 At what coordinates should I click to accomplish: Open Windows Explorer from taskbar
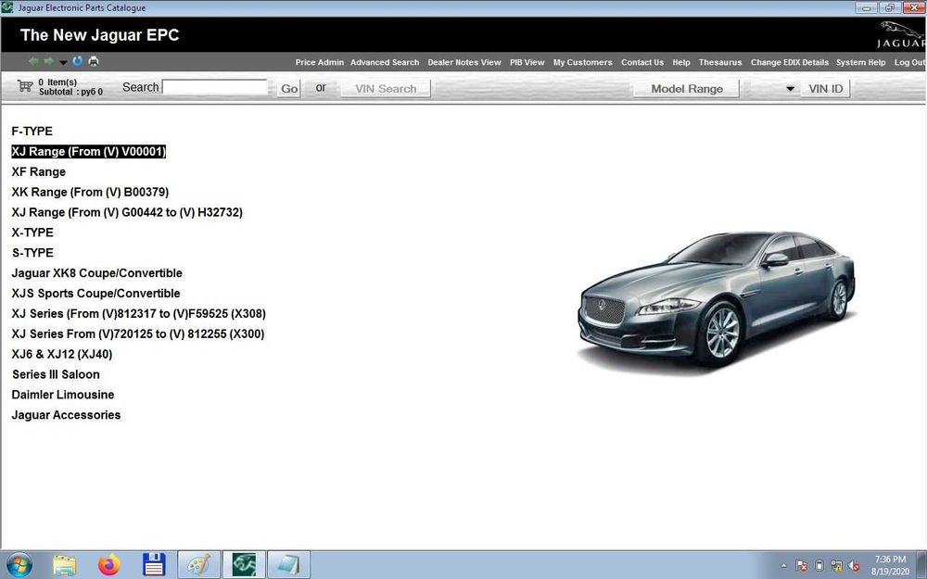pyautogui.click(x=65, y=565)
